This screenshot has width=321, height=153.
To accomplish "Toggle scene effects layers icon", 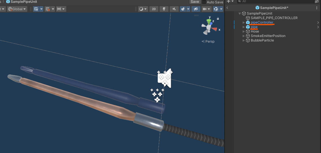I will [x=183, y=9].
